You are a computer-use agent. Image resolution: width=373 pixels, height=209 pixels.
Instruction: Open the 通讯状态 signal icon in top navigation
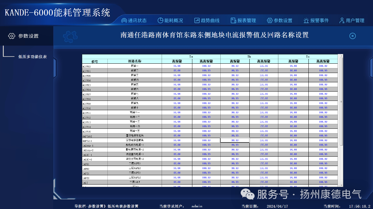click(125, 20)
